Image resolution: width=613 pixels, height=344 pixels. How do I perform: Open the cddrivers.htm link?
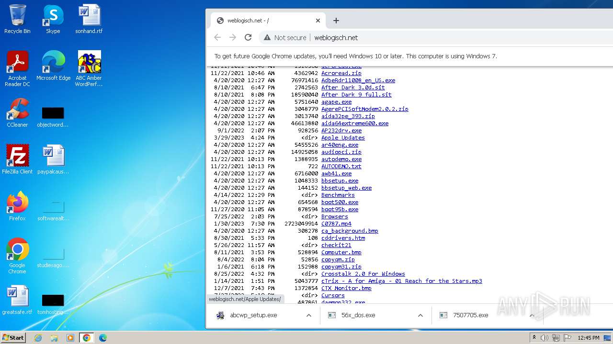coord(343,238)
